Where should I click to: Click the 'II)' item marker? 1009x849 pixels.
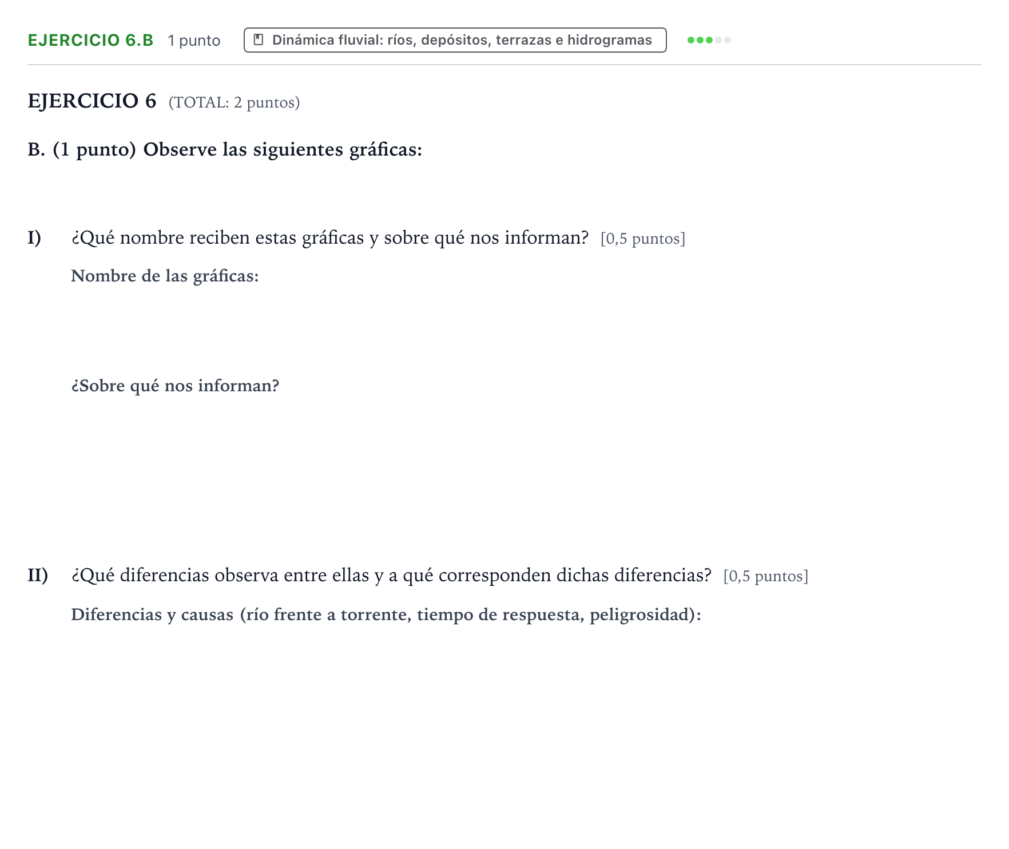[x=38, y=575]
